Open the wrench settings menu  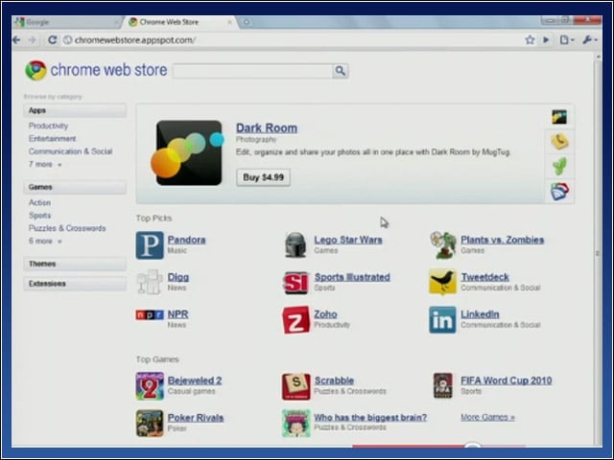click(x=589, y=39)
